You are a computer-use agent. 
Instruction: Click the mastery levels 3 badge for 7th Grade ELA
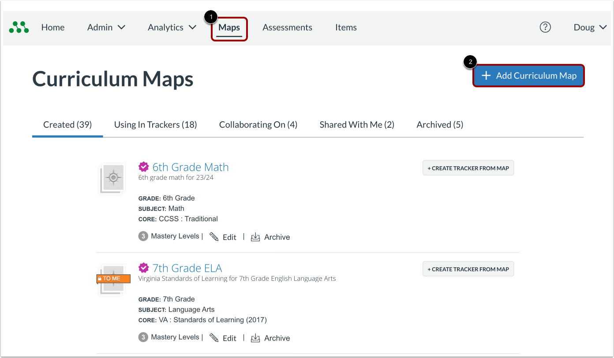(143, 337)
